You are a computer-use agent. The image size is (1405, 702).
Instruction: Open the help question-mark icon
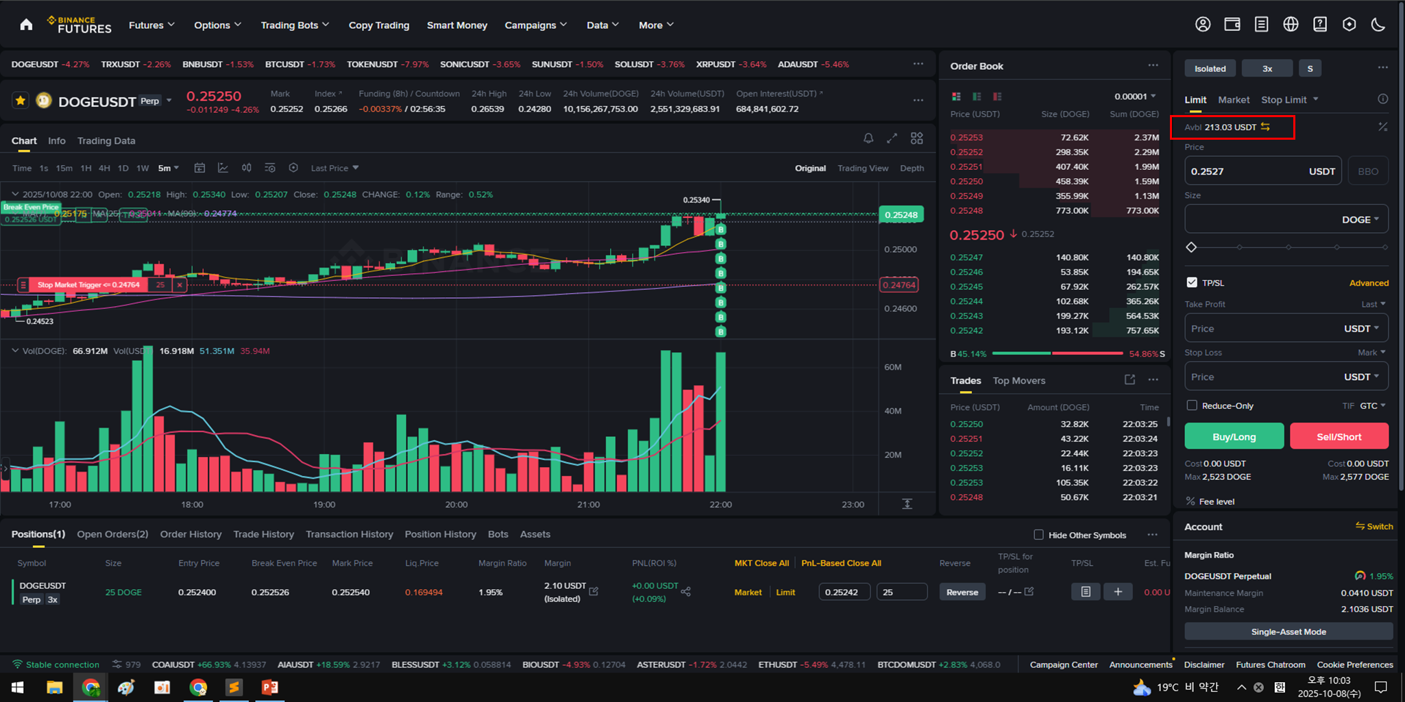(x=1320, y=25)
